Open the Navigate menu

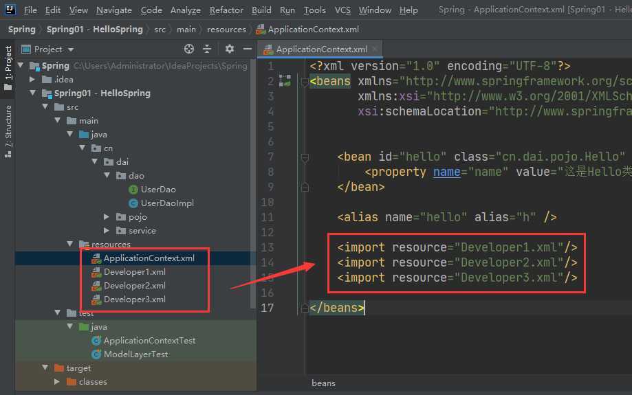click(x=114, y=10)
